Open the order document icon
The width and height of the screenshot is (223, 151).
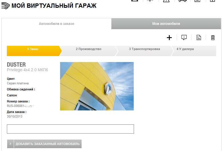coord(199,37)
